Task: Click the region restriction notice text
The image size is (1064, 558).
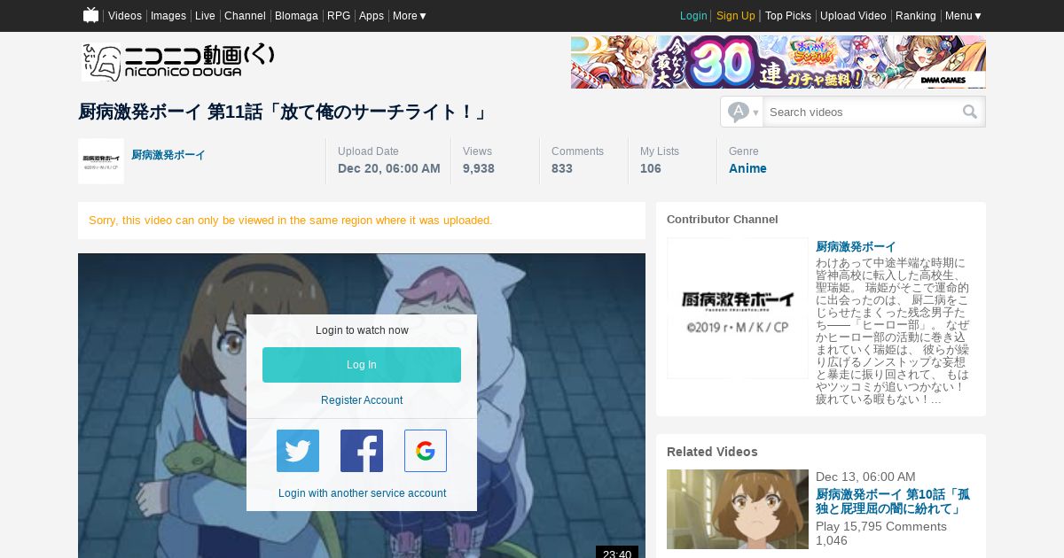Action: [291, 221]
